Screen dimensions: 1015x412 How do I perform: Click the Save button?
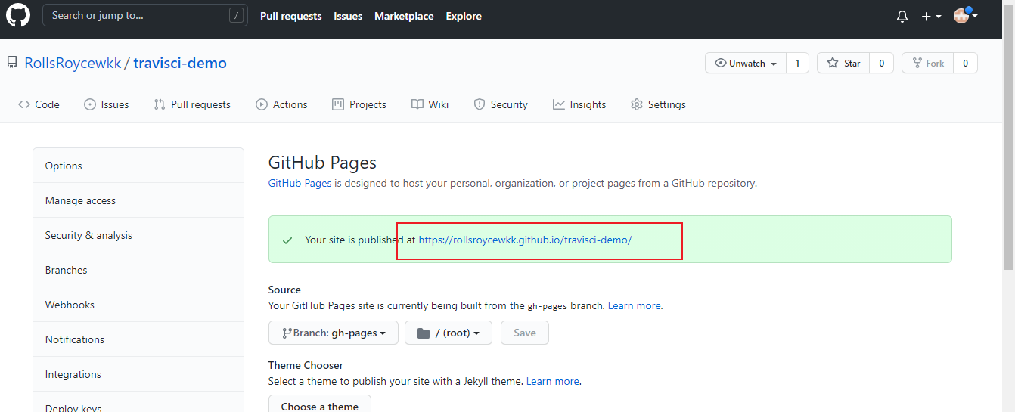(x=525, y=333)
